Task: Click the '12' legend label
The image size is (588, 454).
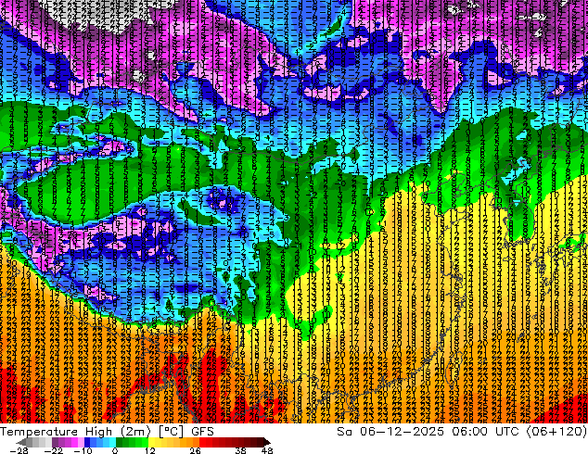Action: 150,450
